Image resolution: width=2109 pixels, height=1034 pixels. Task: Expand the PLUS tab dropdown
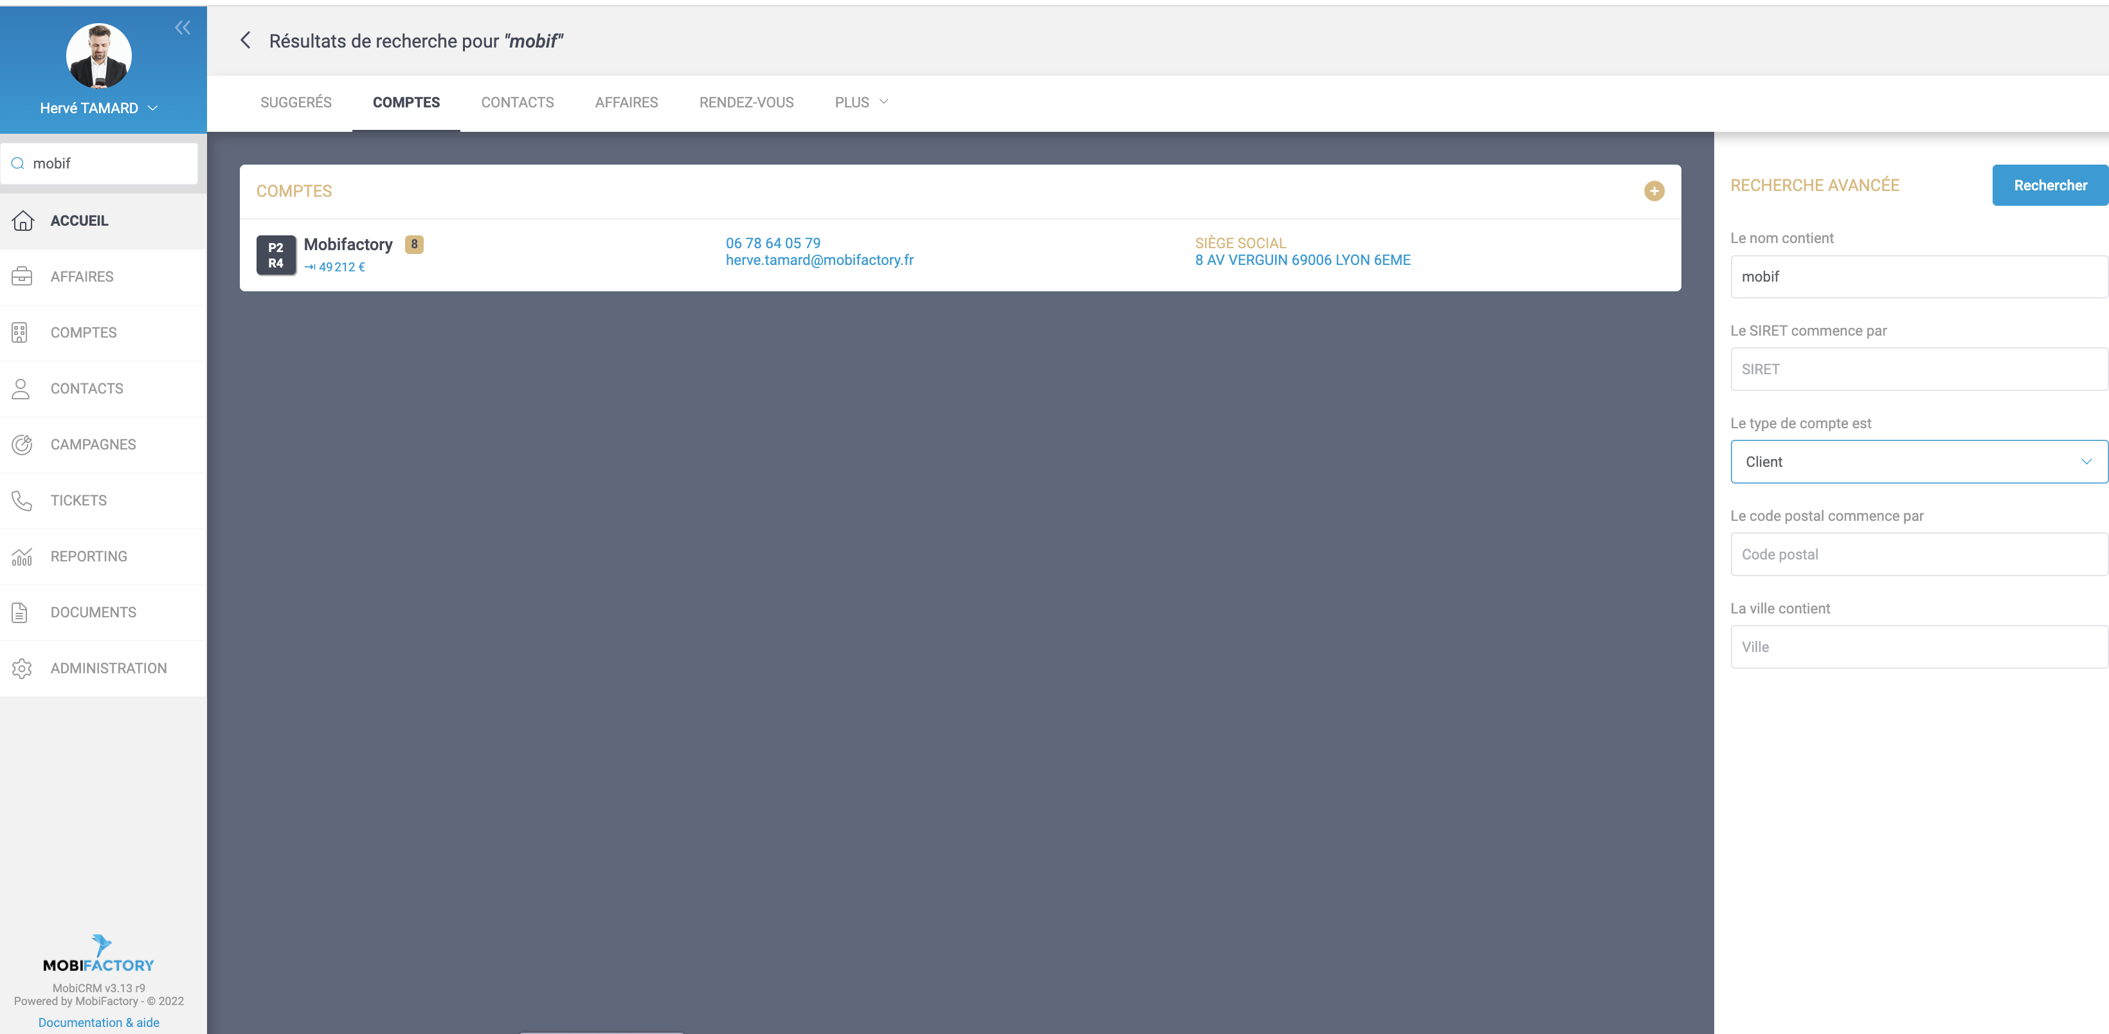[860, 102]
